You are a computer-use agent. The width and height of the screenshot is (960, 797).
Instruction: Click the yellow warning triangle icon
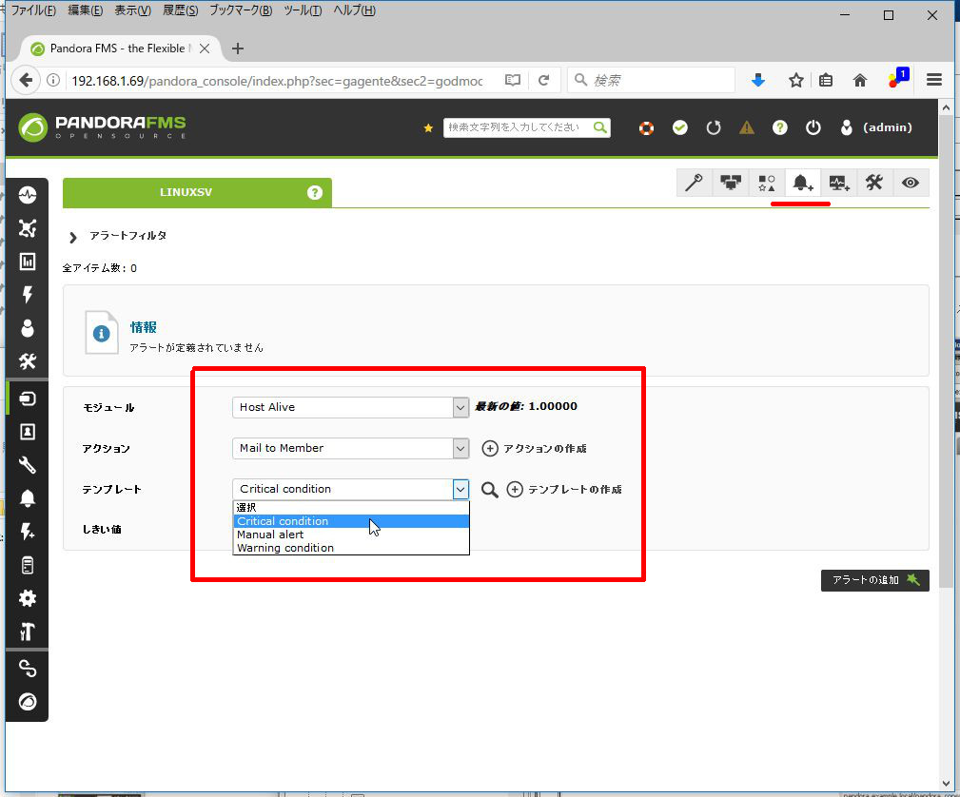click(746, 127)
